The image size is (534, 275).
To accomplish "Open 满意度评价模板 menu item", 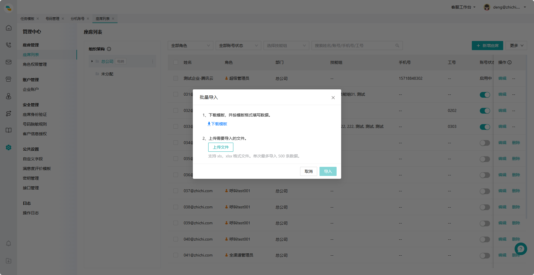I will (37, 169).
